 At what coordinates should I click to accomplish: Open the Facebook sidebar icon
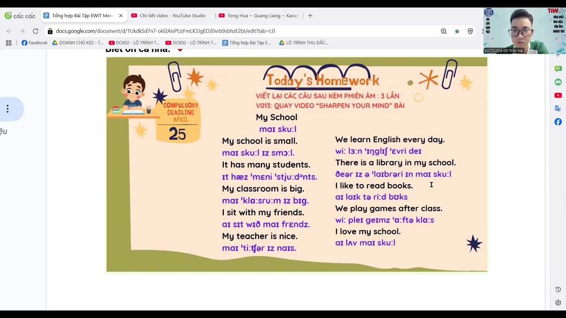click(x=558, y=121)
